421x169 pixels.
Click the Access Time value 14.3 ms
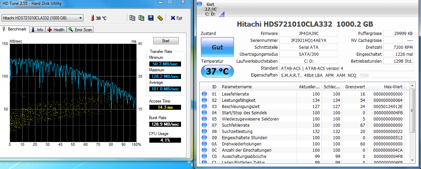(165, 107)
